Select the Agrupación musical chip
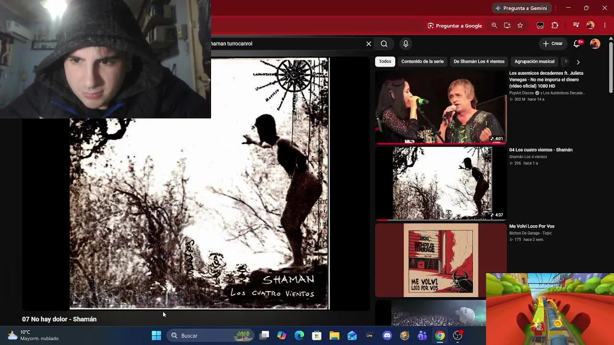 [534, 61]
